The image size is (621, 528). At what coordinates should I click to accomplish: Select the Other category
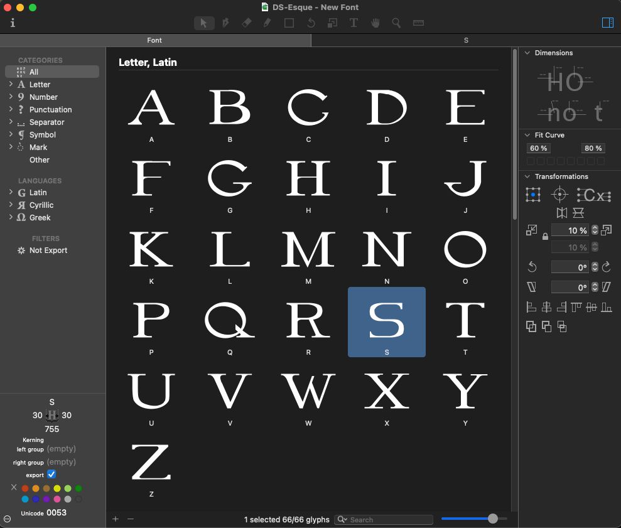[x=52, y=159]
